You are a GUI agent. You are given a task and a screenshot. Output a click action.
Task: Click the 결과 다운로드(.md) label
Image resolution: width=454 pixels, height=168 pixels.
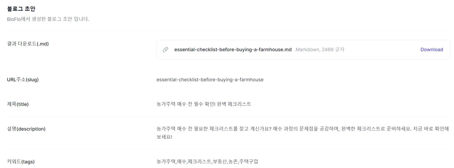tap(28, 44)
